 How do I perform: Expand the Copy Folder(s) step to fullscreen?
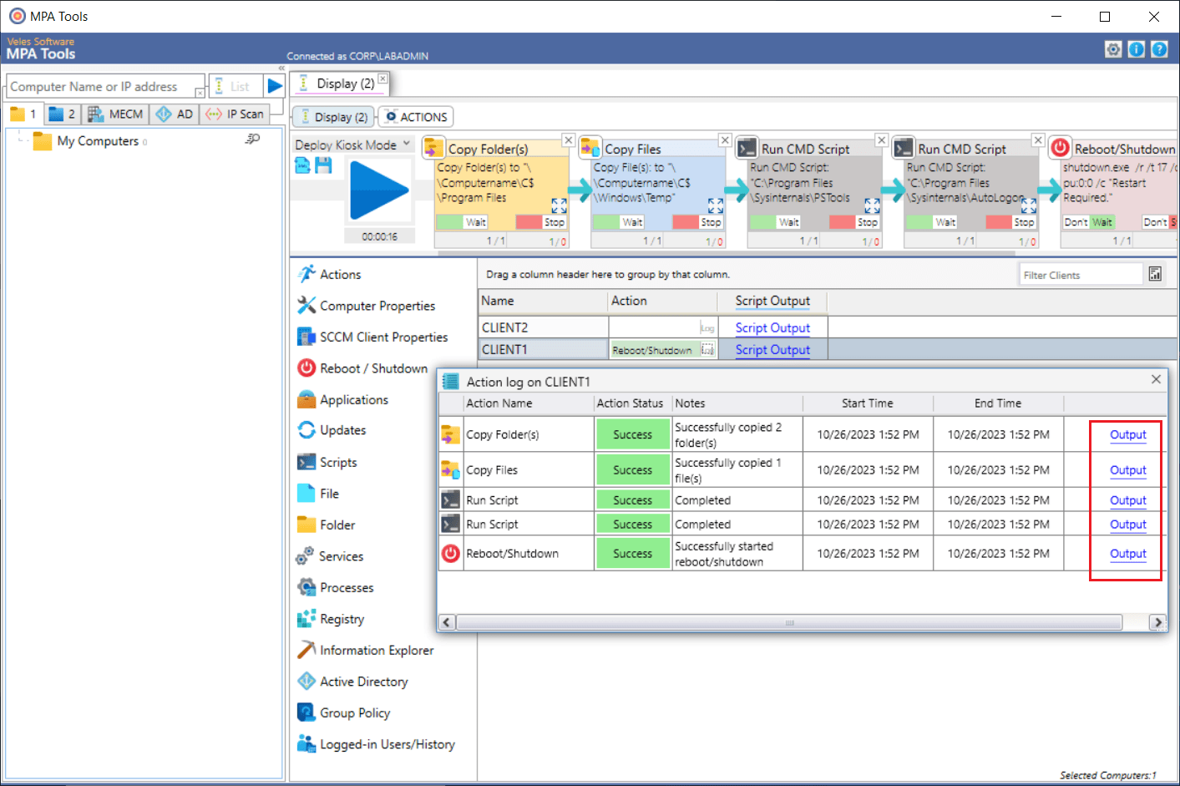pyautogui.click(x=560, y=205)
